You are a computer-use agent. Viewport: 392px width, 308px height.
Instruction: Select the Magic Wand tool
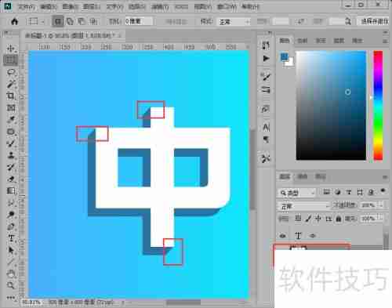[11, 84]
